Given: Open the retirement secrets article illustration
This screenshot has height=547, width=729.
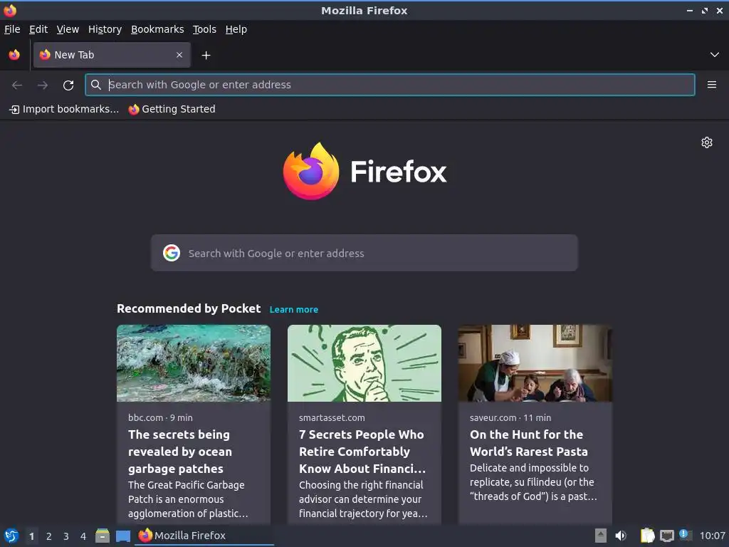Looking at the screenshot, I should click(364, 363).
